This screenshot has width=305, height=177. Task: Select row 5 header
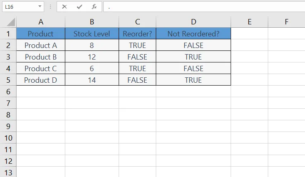[8, 80]
